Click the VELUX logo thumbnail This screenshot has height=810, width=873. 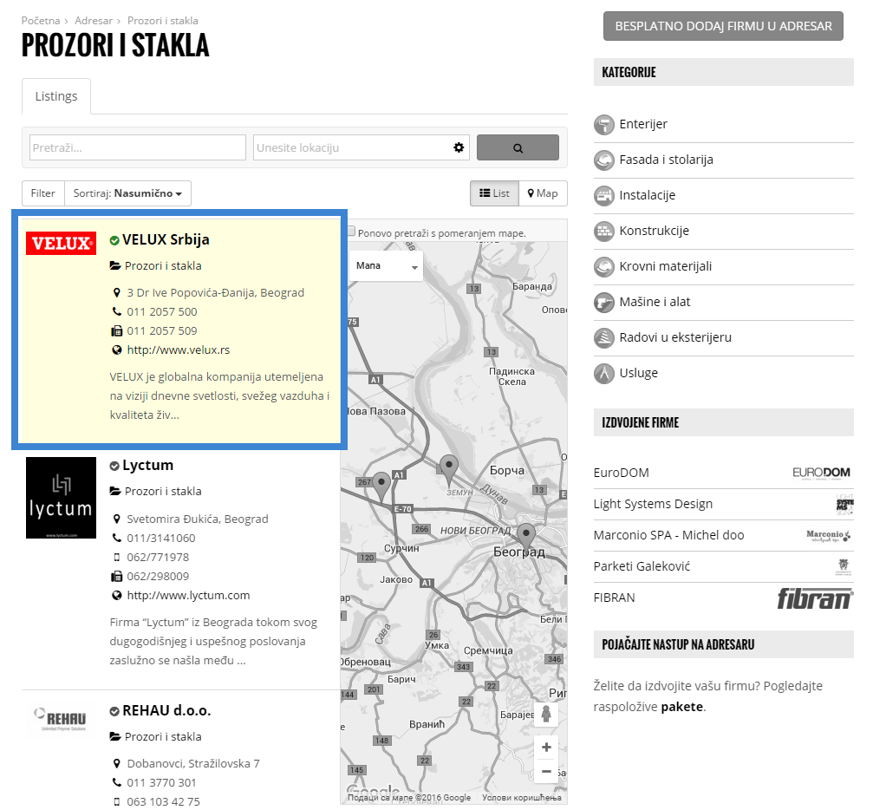point(60,244)
